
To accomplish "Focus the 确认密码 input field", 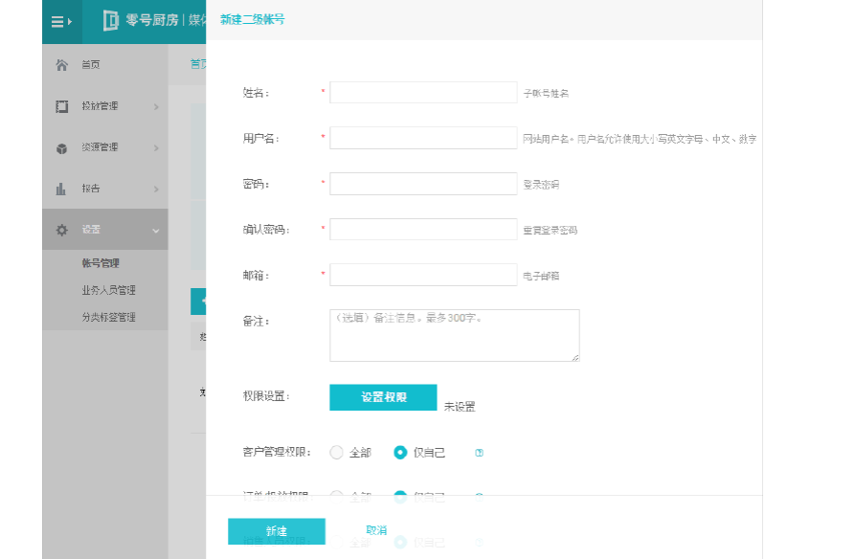I will tap(423, 229).
